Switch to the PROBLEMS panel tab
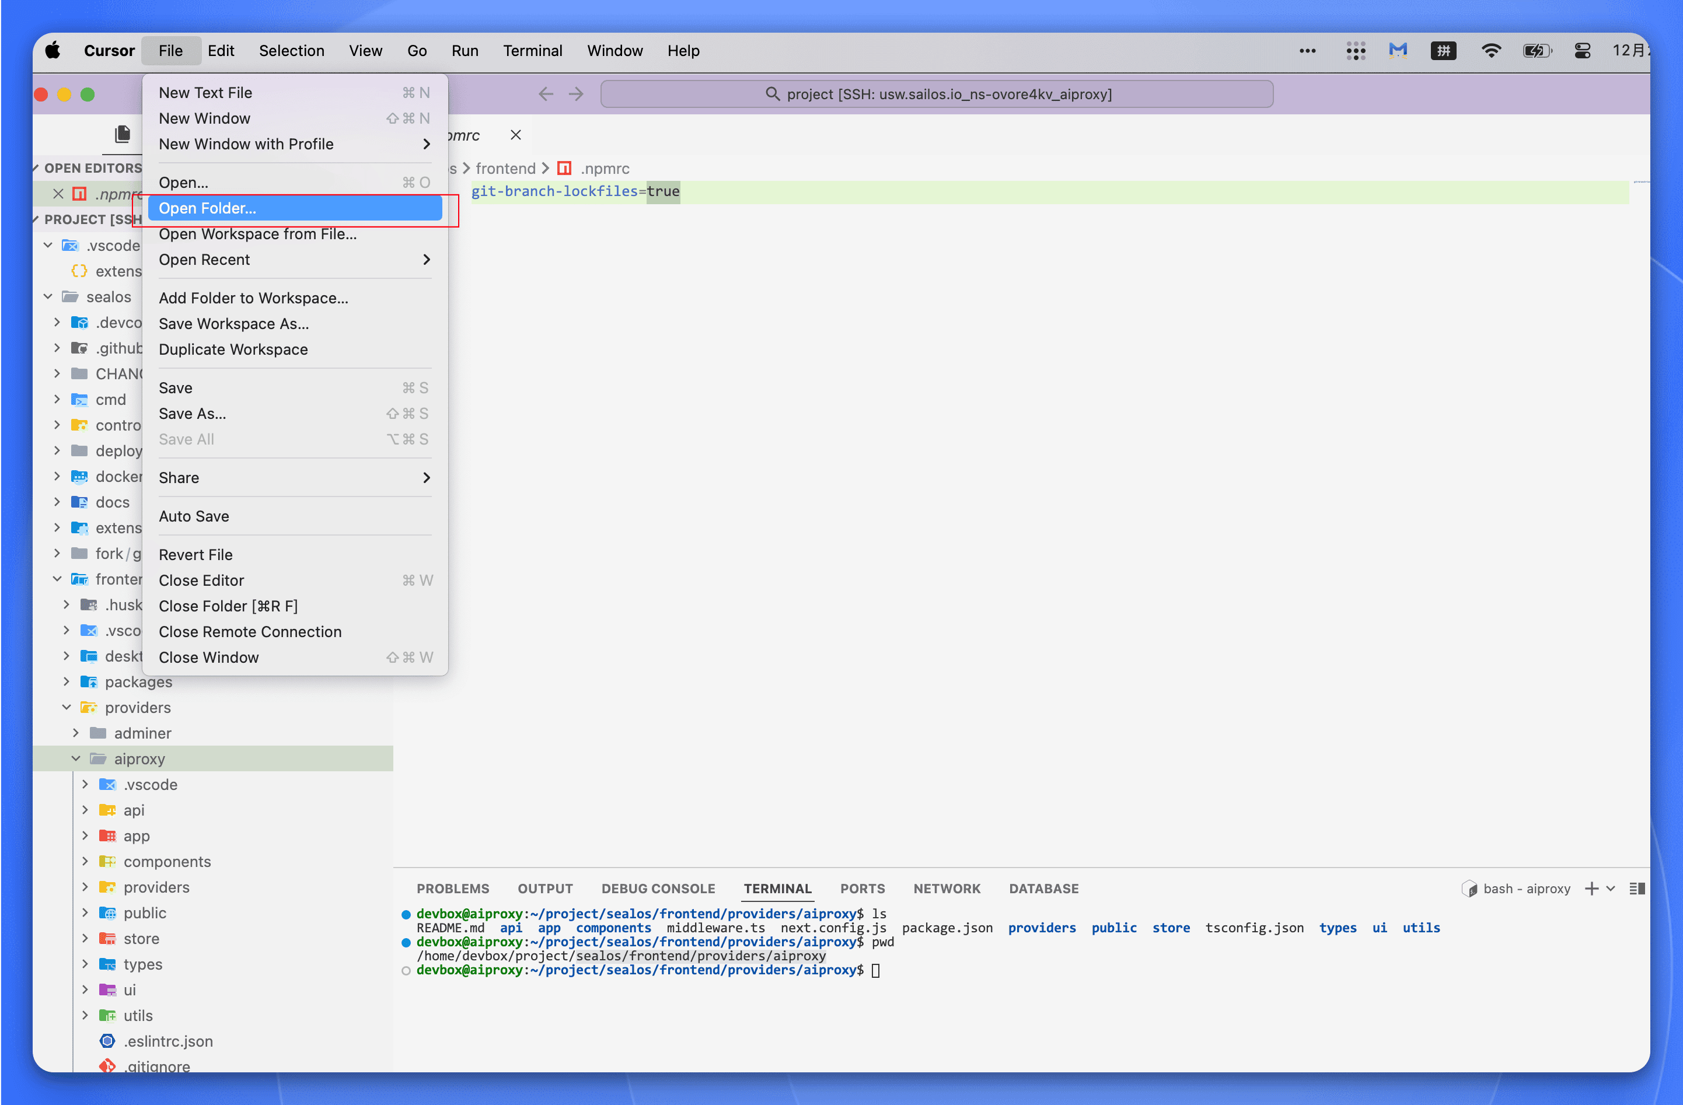The image size is (1683, 1105). (453, 889)
